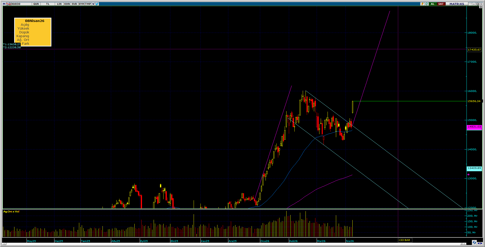
Task: Toggle the SVD option in toolbar
Action: coord(74,4)
